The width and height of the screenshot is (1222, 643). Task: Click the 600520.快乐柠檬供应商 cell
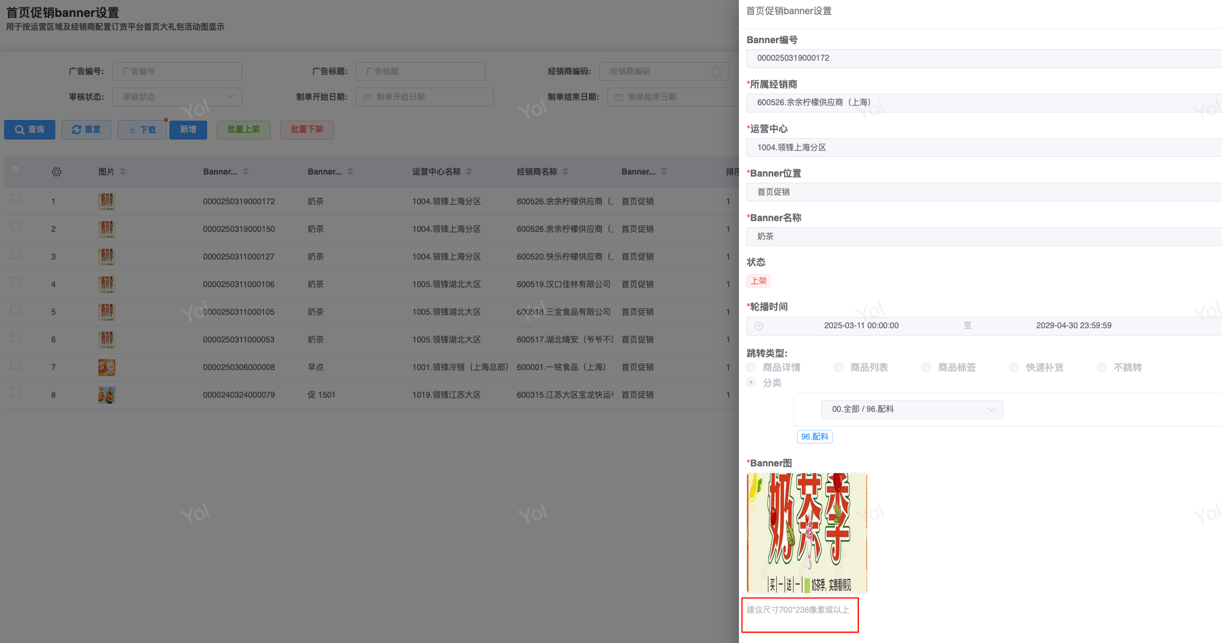(x=565, y=257)
